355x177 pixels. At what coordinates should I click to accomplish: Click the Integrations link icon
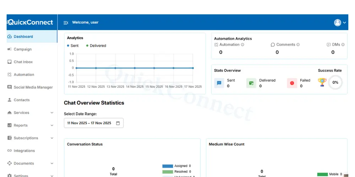pos(10,150)
